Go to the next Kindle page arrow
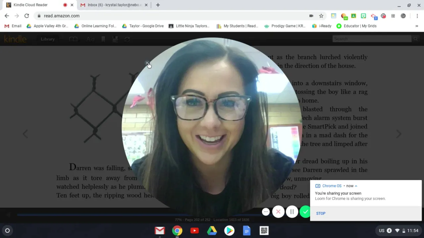Screen dimensions: 424x238 click(399, 134)
